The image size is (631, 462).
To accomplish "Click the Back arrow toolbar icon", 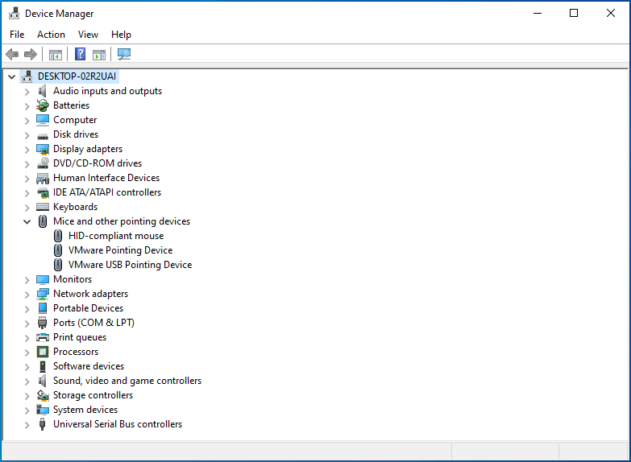I will click(12, 54).
